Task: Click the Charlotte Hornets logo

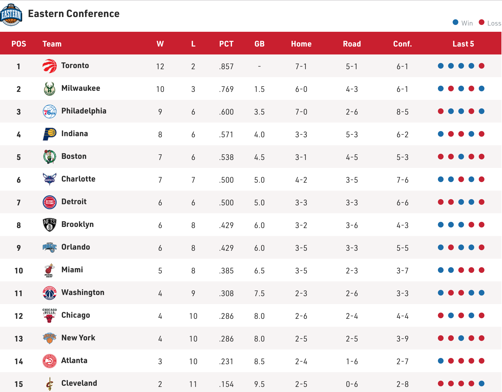Action: (x=50, y=179)
